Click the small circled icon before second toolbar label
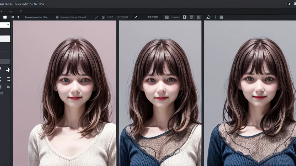The image size is (296, 166). [57, 17]
